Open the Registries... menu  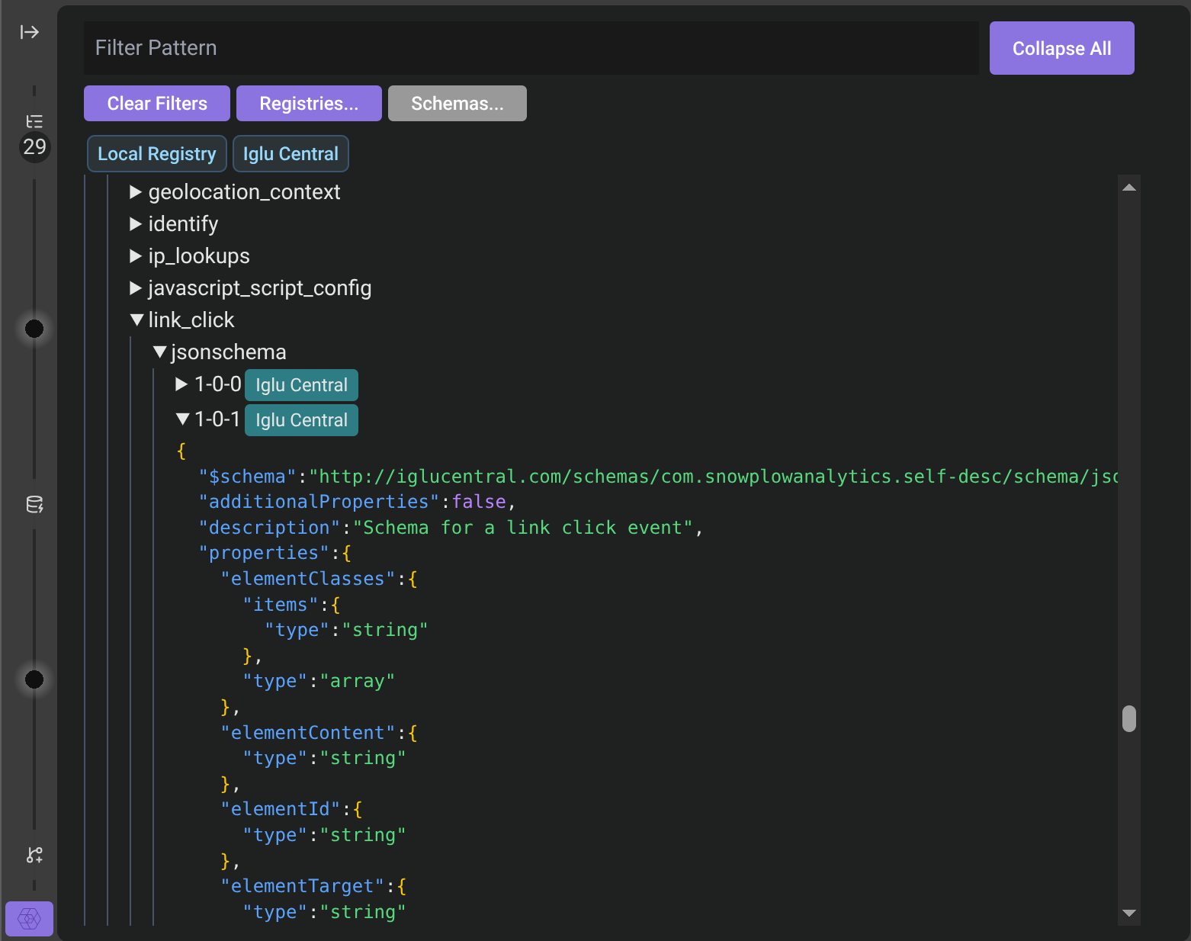309,104
